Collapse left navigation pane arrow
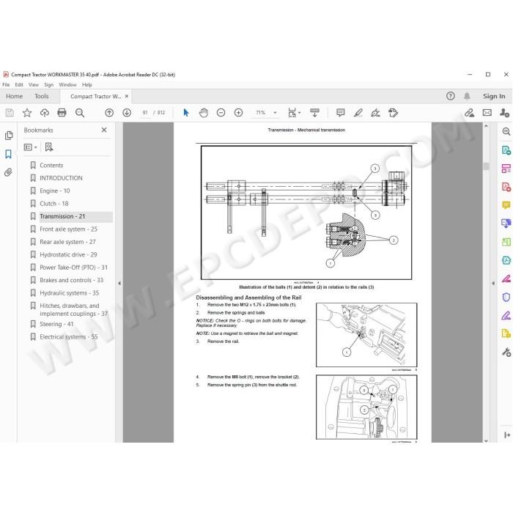This screenshot has height=513, width=513. [119, 283]
